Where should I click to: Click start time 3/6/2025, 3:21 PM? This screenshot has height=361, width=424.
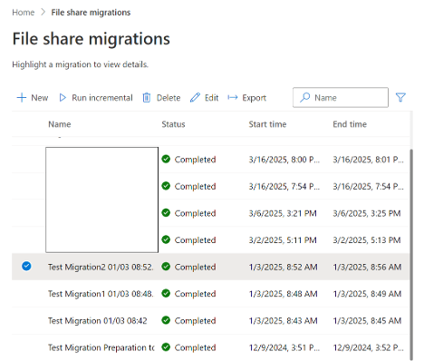(283, 213)
